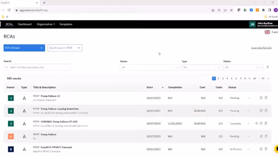The height and width of the screenshot is (156, 278).
Task: Start the RCA Wizard
Action: [x=24, y=48]
